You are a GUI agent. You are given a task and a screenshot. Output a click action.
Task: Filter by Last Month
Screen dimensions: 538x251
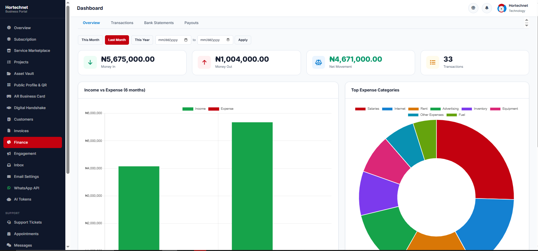pyautogui.click(x=117, y=40)
